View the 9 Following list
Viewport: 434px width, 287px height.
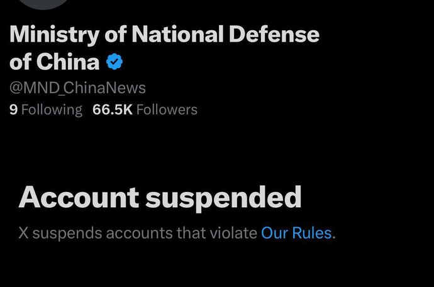coord(46,110)
